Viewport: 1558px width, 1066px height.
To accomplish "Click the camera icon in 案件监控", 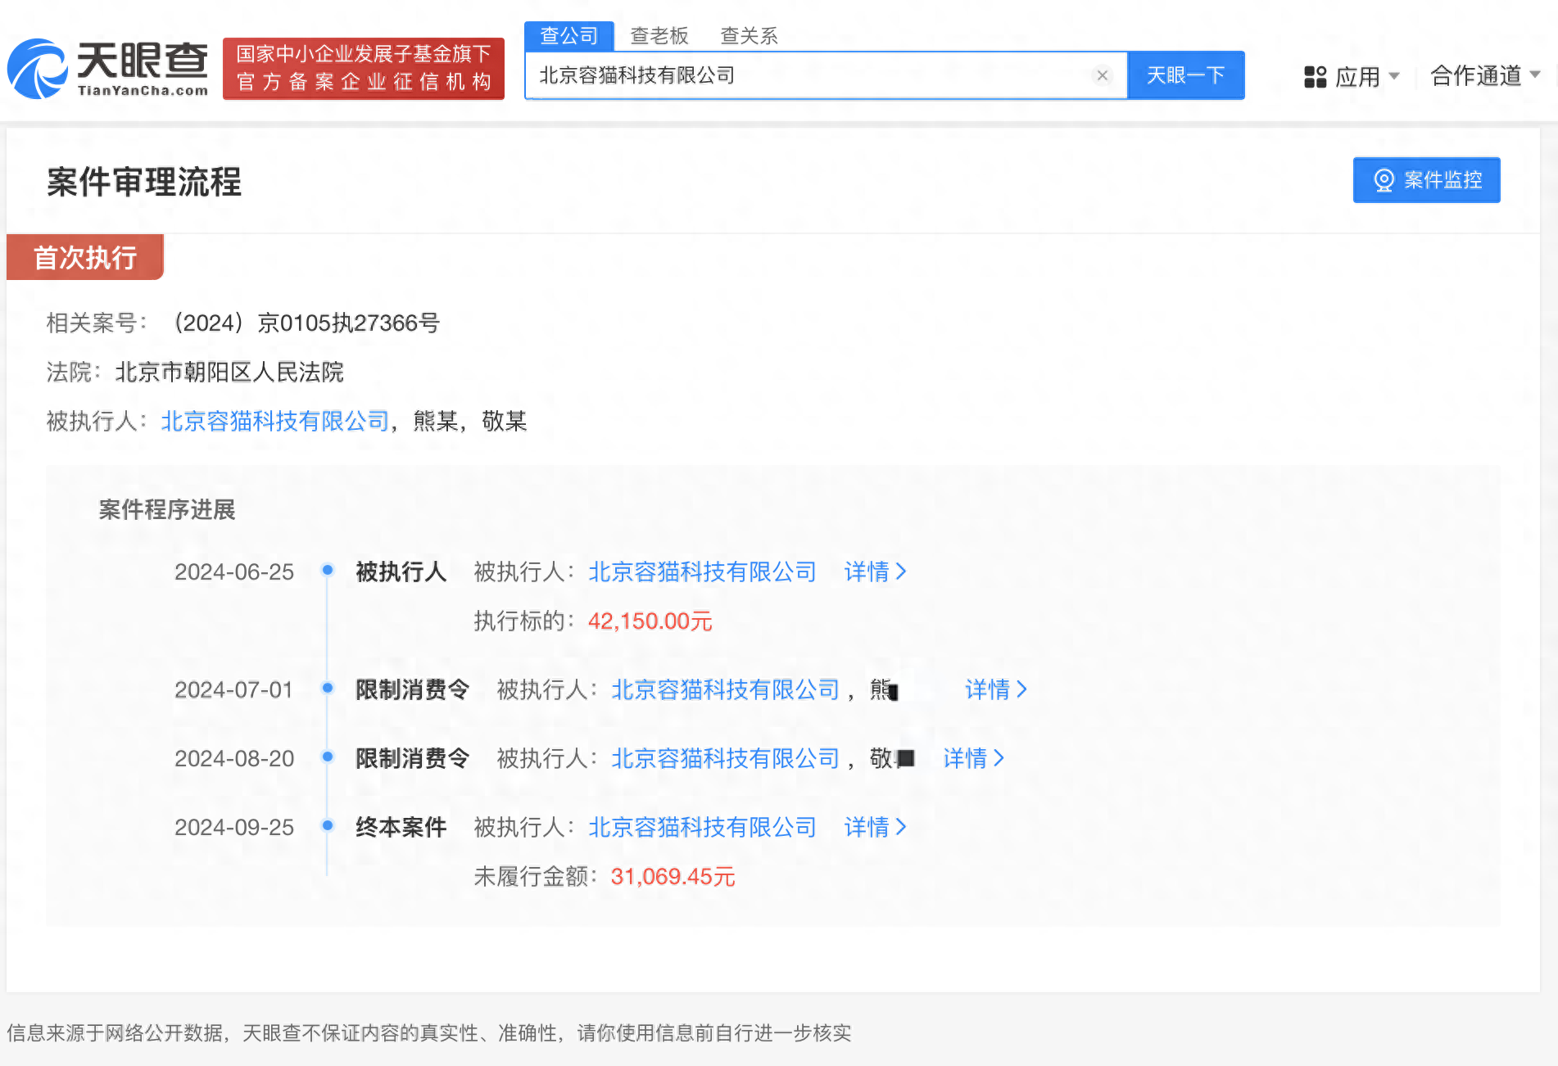I will (x=1384, y=180).
